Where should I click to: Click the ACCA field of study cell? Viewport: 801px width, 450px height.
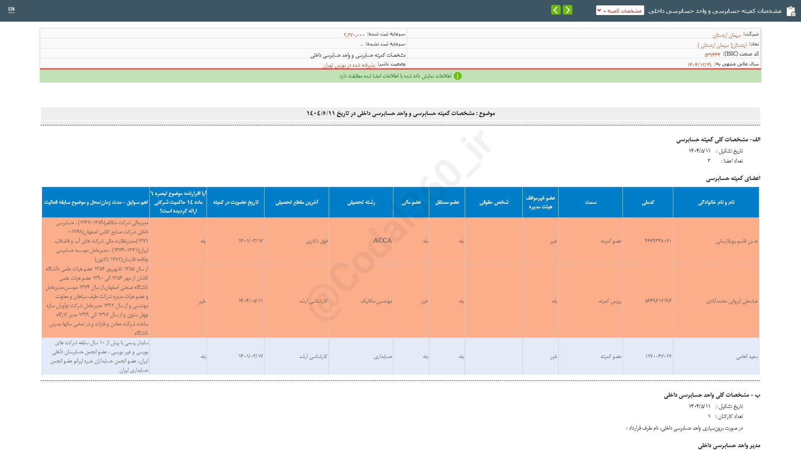[x=382, y=240]
